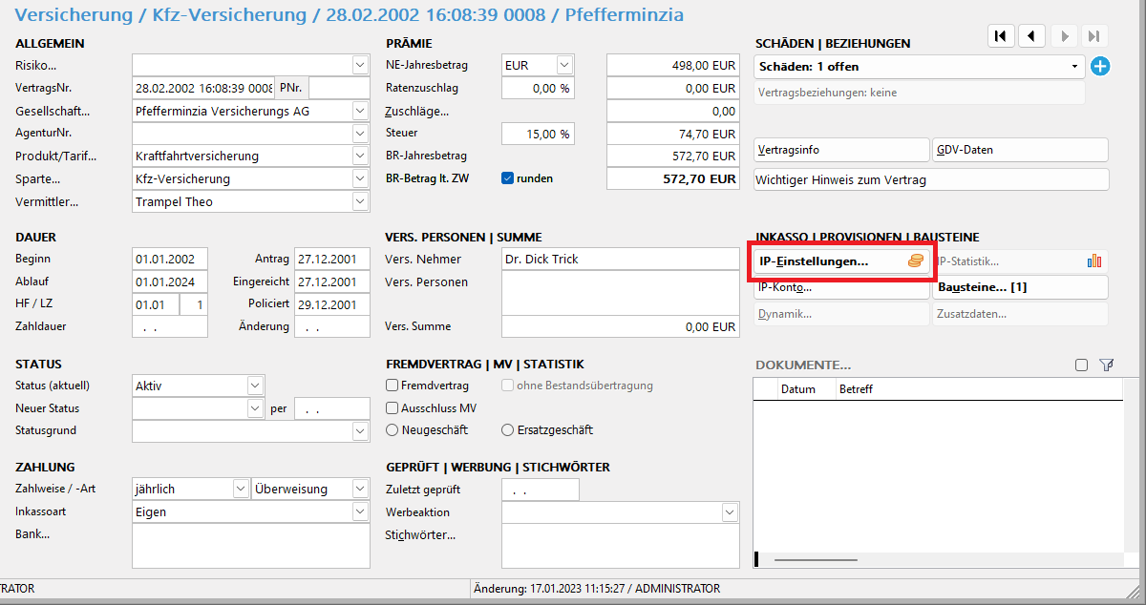Click the blue plus icon to add a Schaden
The width and height of the screenshot is (1146, 605).
(1100, 67)
